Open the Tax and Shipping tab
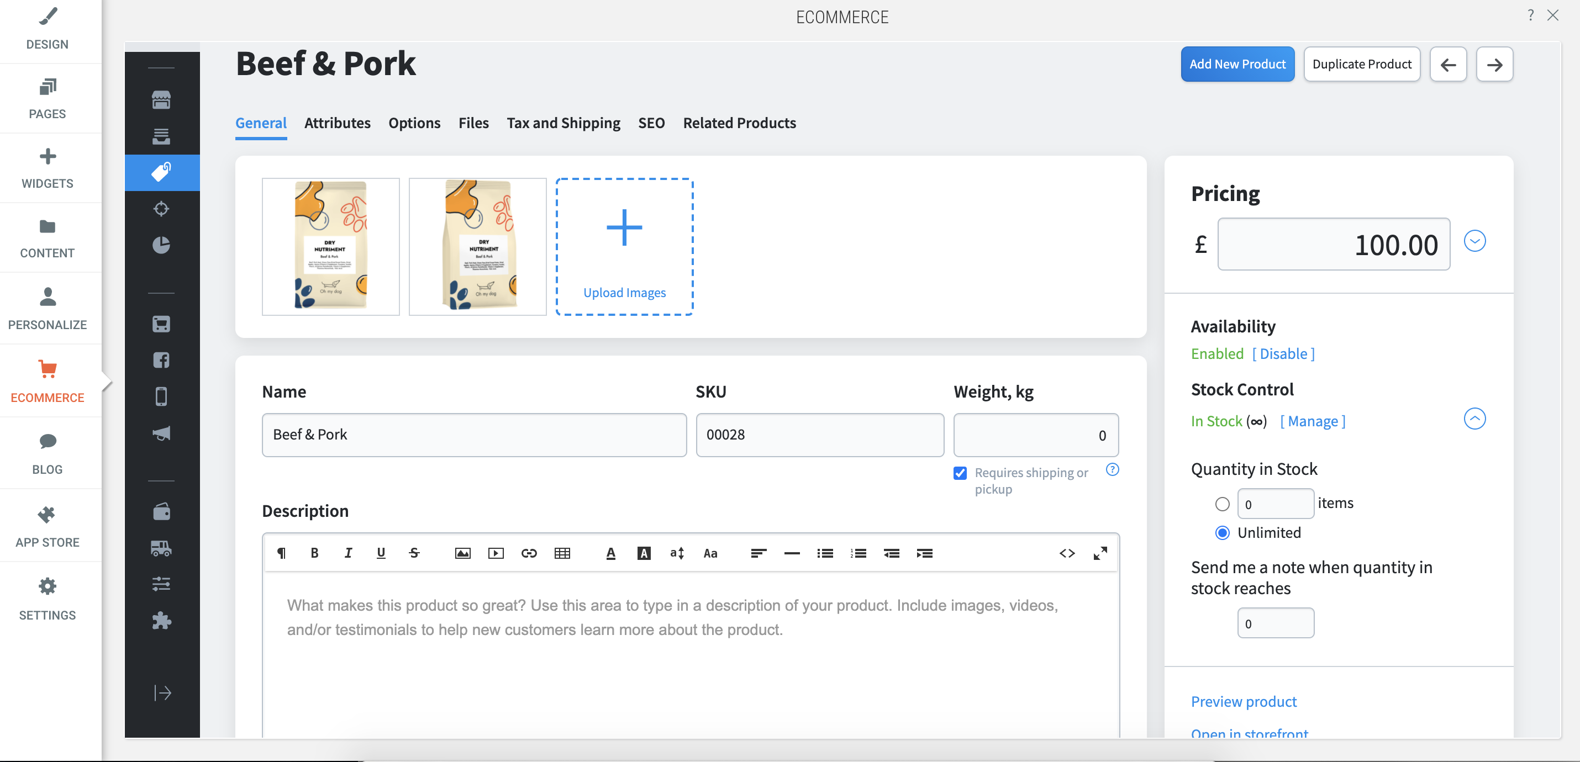 pos(563,123)
